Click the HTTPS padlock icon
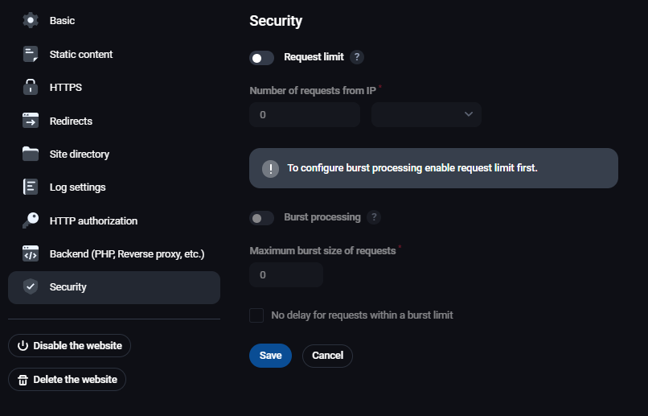The height and width of the screenshot is (416, 648). [31, 88]
